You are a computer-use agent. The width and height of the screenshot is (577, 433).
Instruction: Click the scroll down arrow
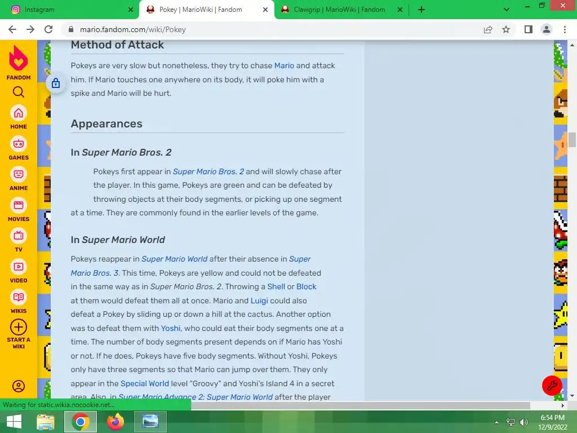pos(572,396)
